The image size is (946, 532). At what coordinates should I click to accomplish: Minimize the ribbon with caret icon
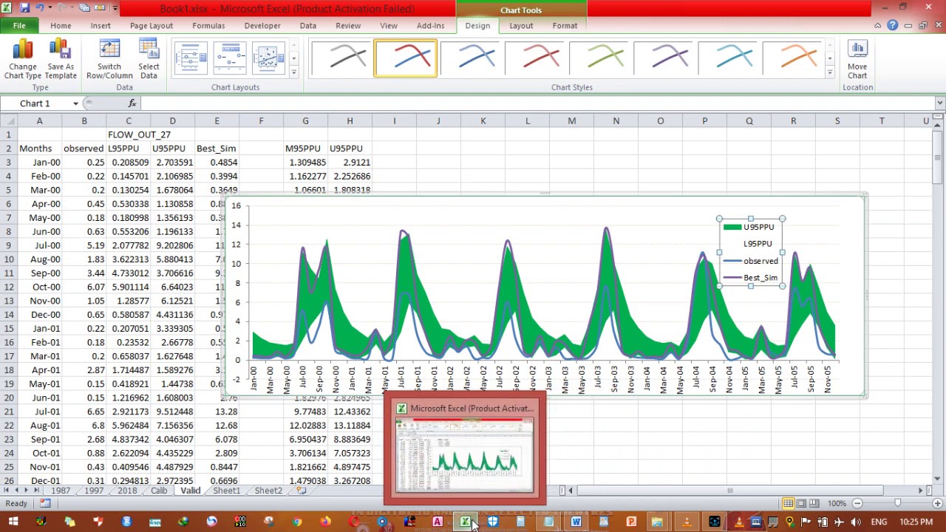click(x=877, y=26)
